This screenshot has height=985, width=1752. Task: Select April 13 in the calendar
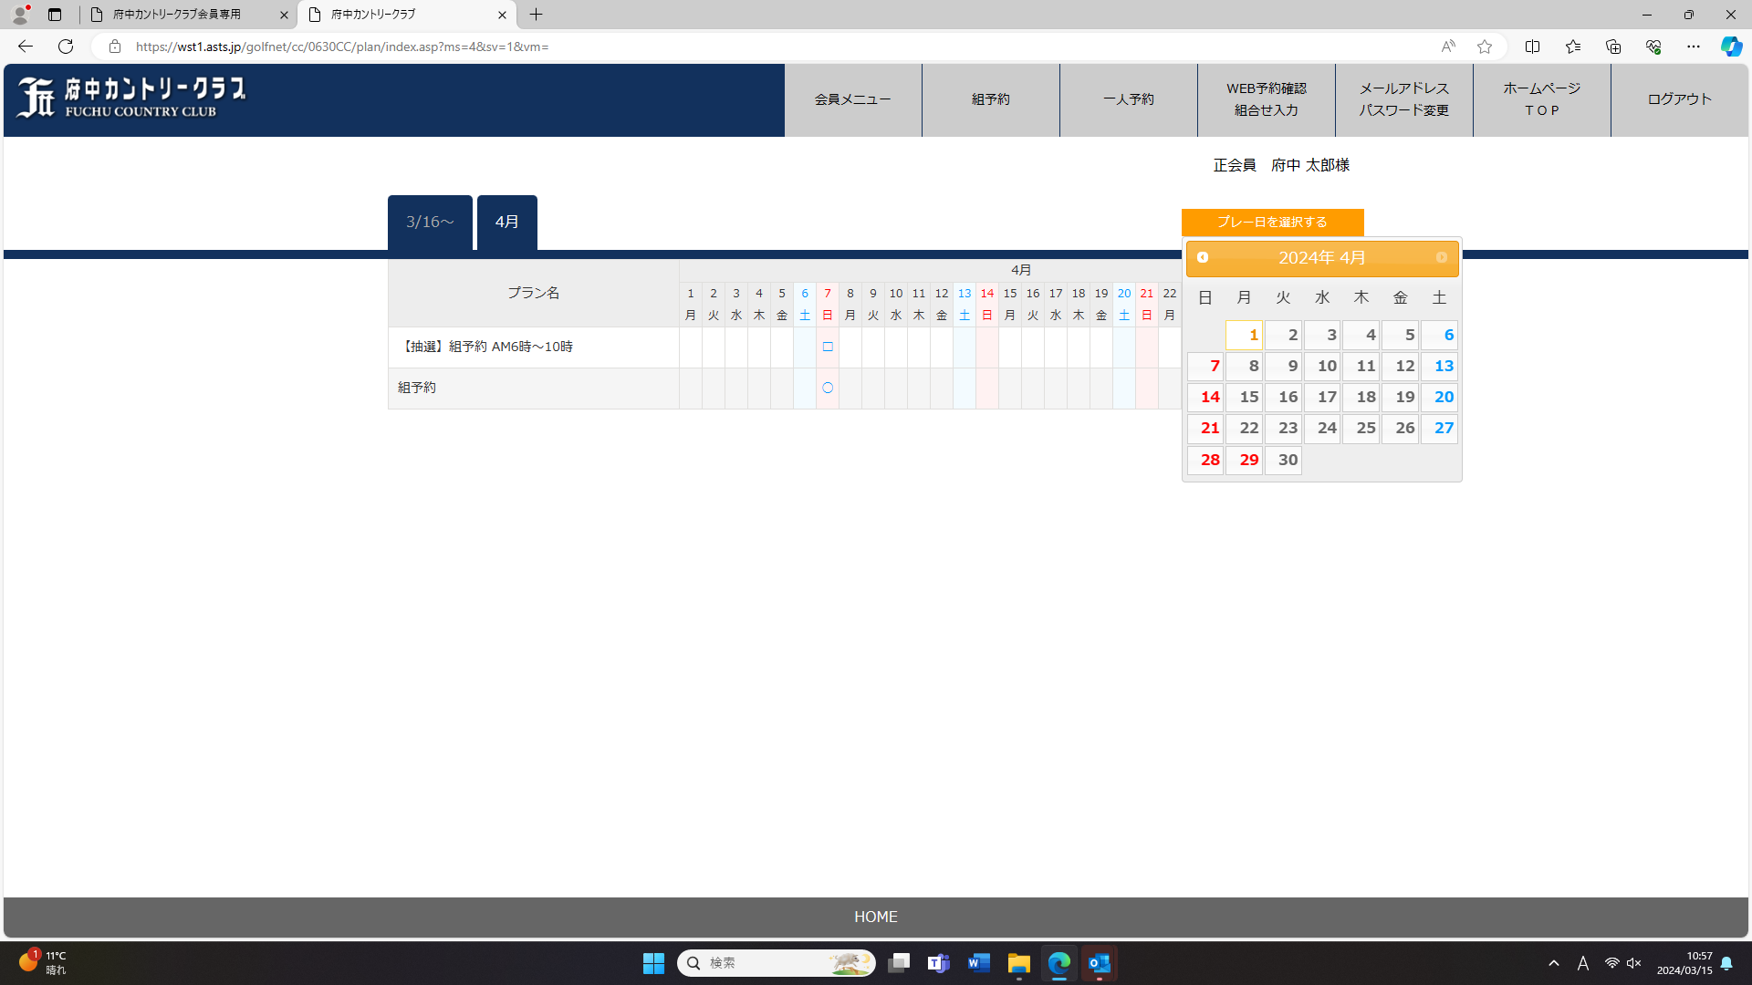1440,366
